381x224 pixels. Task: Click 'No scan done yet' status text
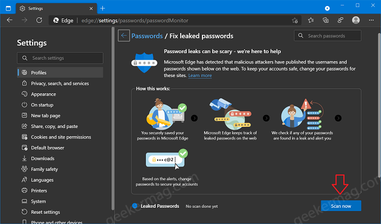coord(202,206)
